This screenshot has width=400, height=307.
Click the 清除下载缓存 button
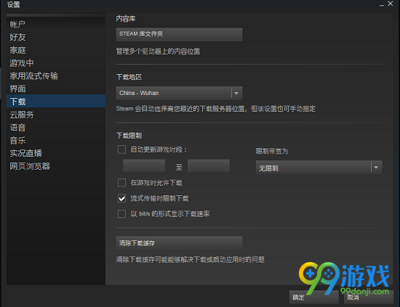179,242
